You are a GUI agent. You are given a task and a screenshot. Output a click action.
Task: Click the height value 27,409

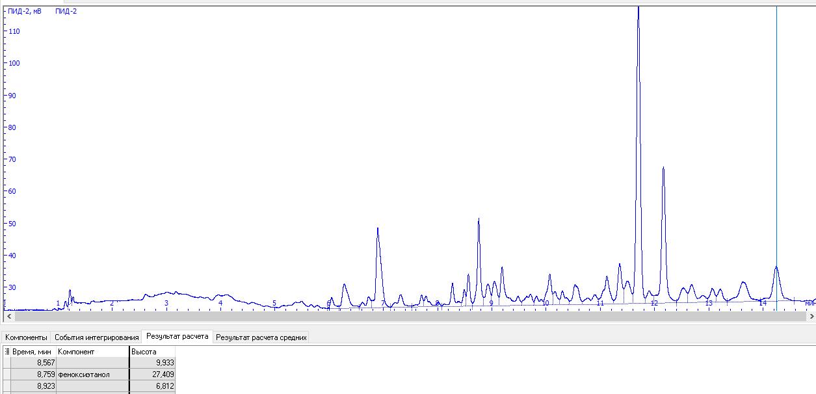152,374
